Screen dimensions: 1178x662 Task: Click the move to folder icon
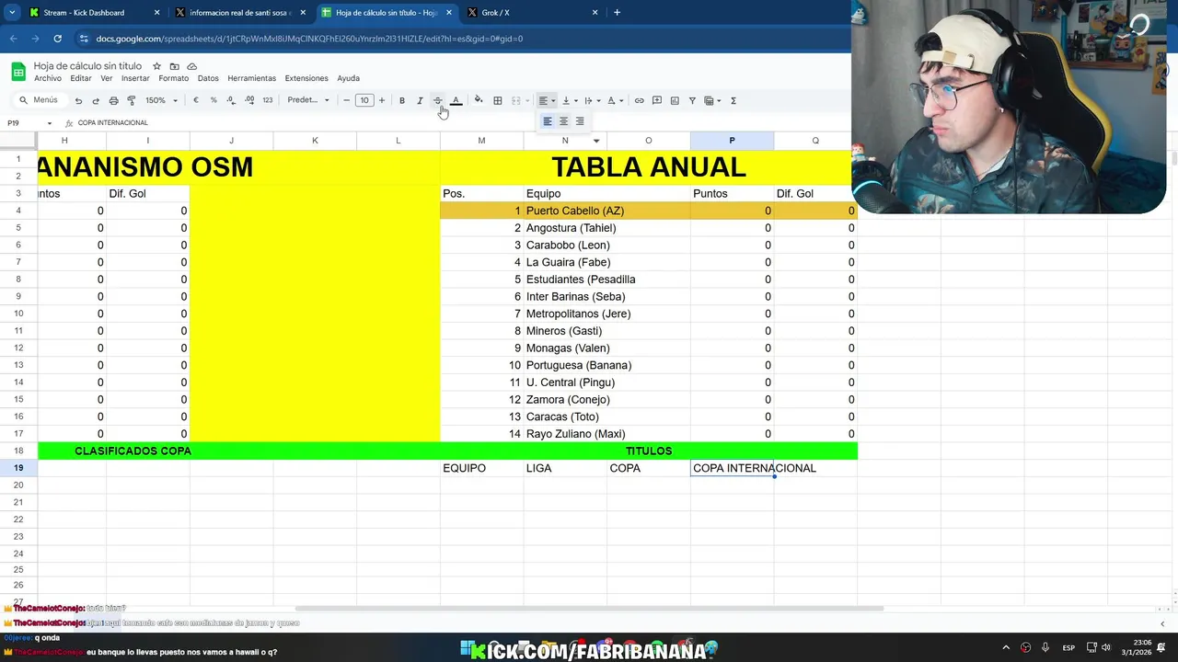click(x=174, y=66)
